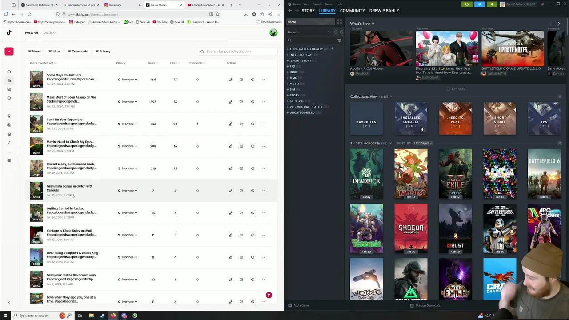569x320 pixels.
Task: Open Steam announcements megaphone button
Action: [x=479, y=4]
